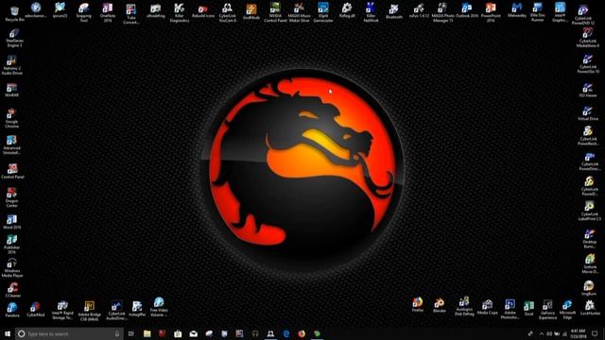Launch CyberLink YouCam 6 shortcut
Viewport: 605px width, 340px height.
click(227, 12)
